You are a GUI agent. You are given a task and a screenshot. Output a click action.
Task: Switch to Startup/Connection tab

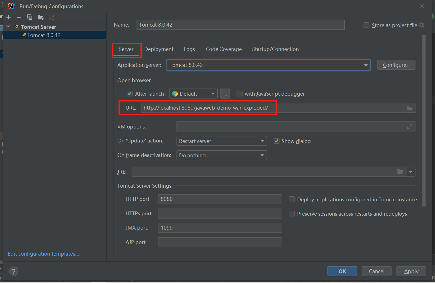pyautogui.click(x=275, y=49)
